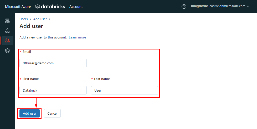Click the Cancel button

[52, 113]
